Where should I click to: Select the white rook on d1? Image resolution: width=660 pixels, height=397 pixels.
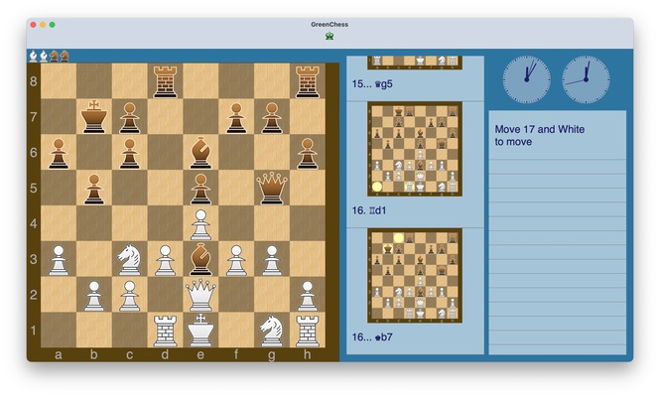pyautogui.click(x=165, y=331)
